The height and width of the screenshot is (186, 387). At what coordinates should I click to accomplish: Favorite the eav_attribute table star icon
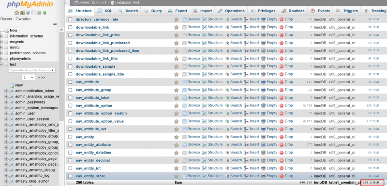point(176,82)
